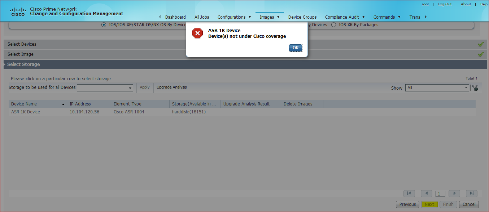Click Select Devices green checkmark
The image size is (489, 212).
[x=480, y=44]
